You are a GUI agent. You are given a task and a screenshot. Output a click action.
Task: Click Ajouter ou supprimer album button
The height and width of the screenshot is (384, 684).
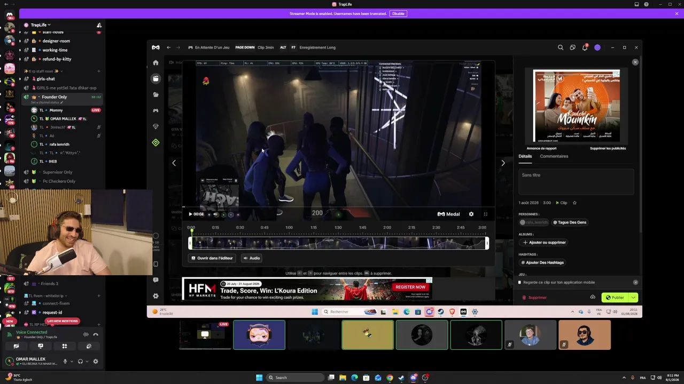[x=544, y=242]
